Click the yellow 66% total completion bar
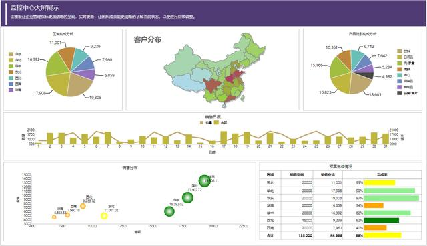Screen dimensions: 427x246 coord(382,235)
